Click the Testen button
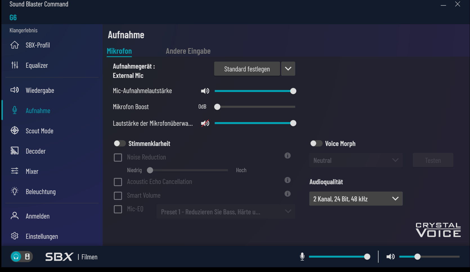The height and width of the screenshot is (272, 470). click(433, 160)
